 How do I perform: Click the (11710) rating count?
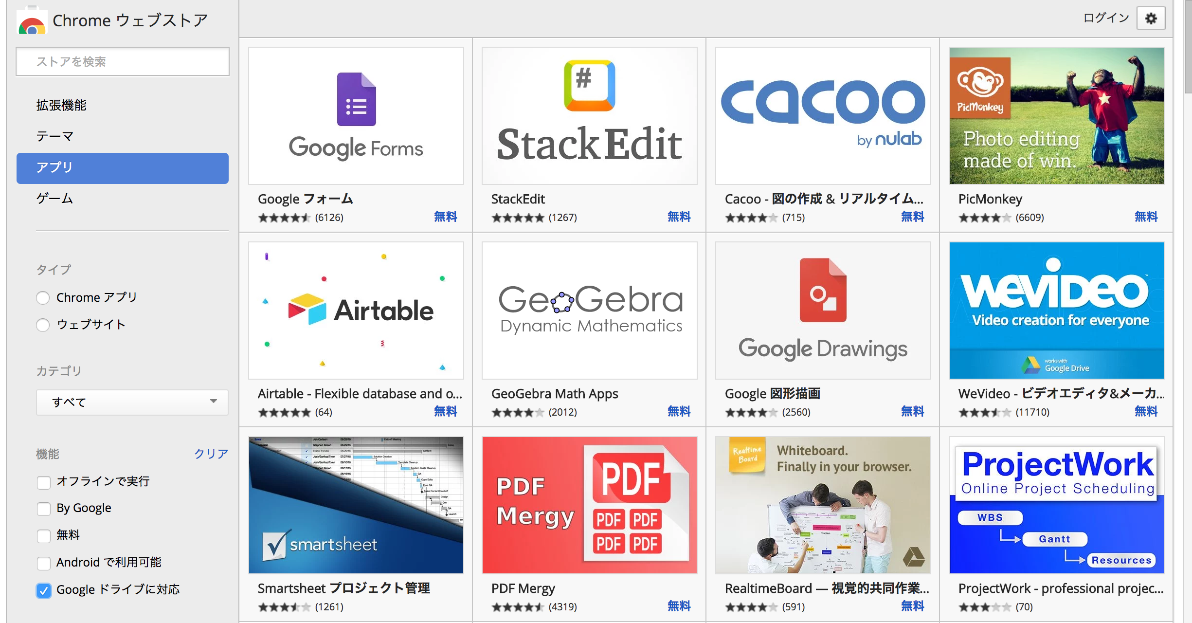[x=1032, y=412]
